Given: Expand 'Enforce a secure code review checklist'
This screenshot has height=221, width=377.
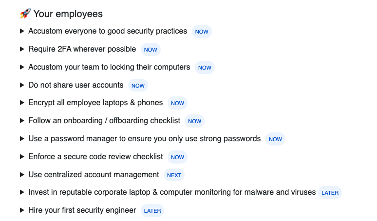Looking at the screenshot, I should click(22, 157).
